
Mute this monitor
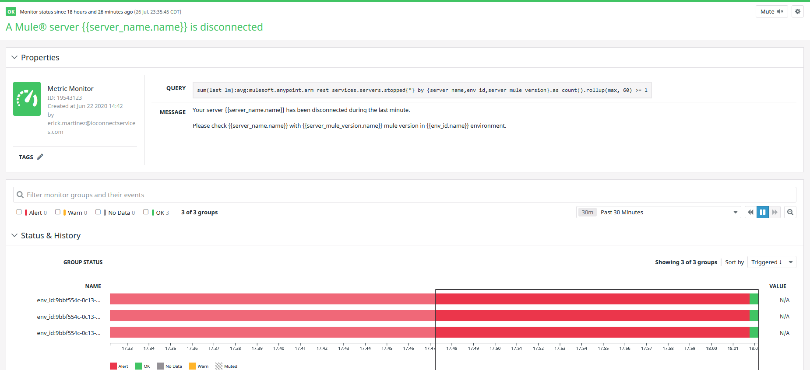pyautogui.click(x=771, y=11)
